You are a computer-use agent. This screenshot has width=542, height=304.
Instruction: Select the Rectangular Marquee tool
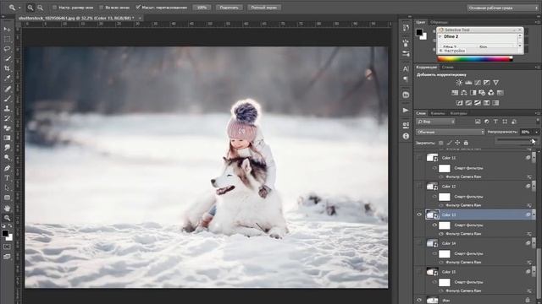[x=7, y=39]
